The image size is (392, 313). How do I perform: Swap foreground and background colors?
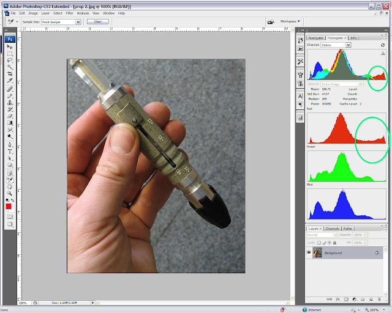12,200
